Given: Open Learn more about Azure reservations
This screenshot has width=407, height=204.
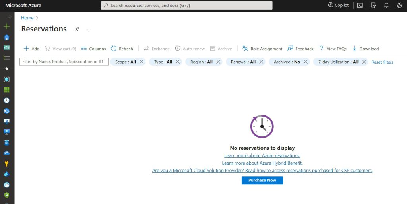Looking at the screenshot, I should [262, 156].
